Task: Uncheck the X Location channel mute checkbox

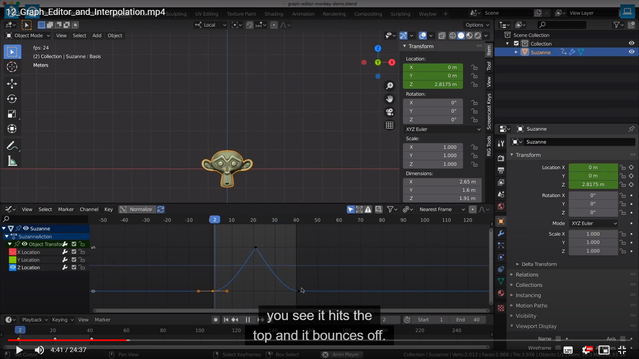Action: (74, 252)
